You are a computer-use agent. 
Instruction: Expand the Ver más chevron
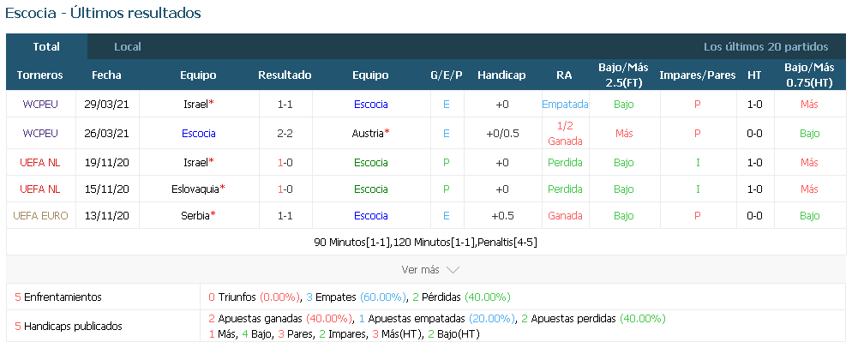point(453,270)
